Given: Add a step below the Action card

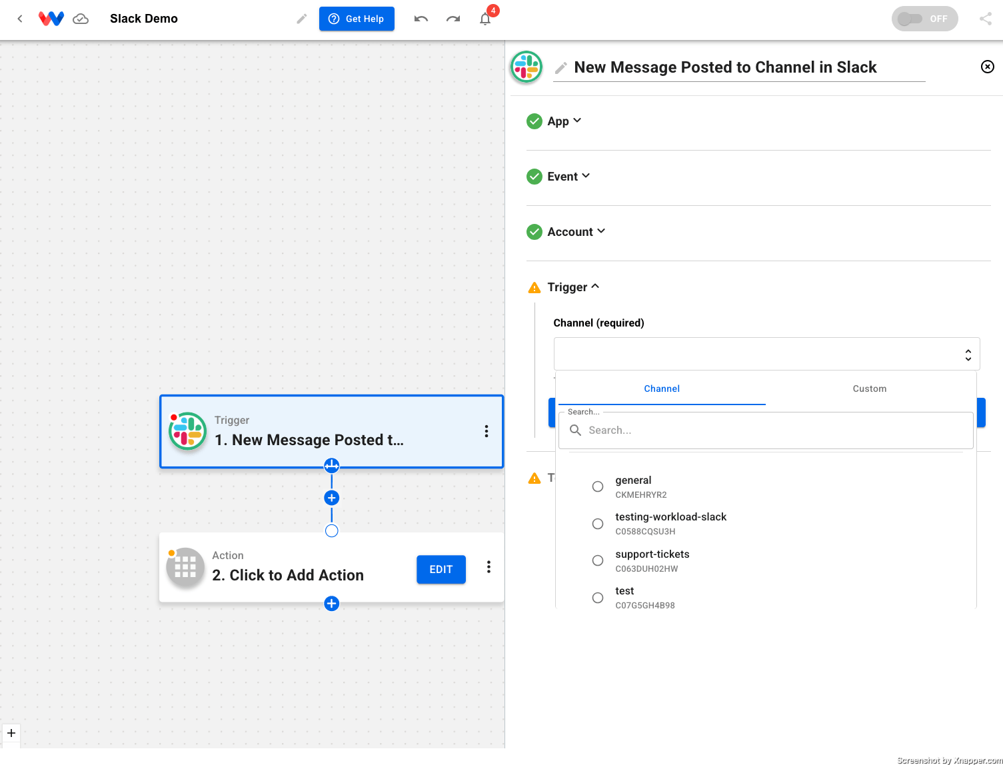Looking at the screenshot, I should [331, 604].
